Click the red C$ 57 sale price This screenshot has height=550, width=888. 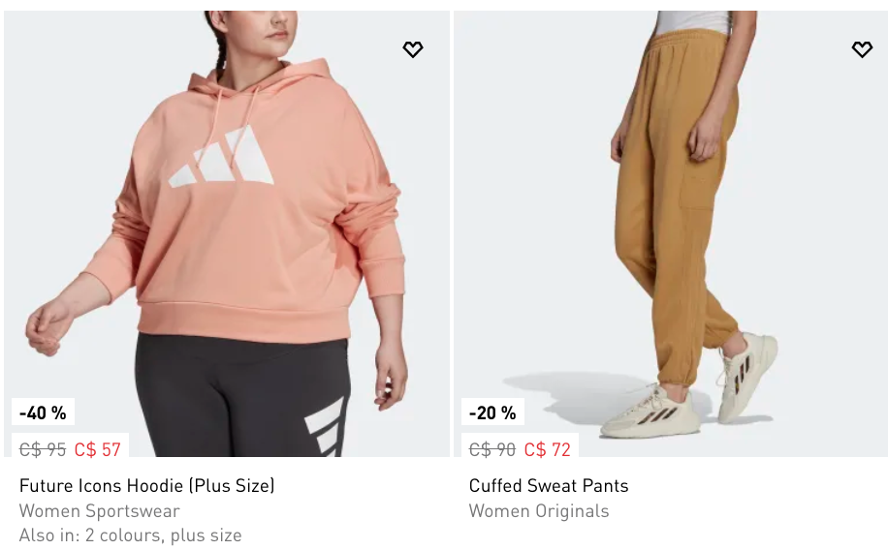[x=97, y=449]
